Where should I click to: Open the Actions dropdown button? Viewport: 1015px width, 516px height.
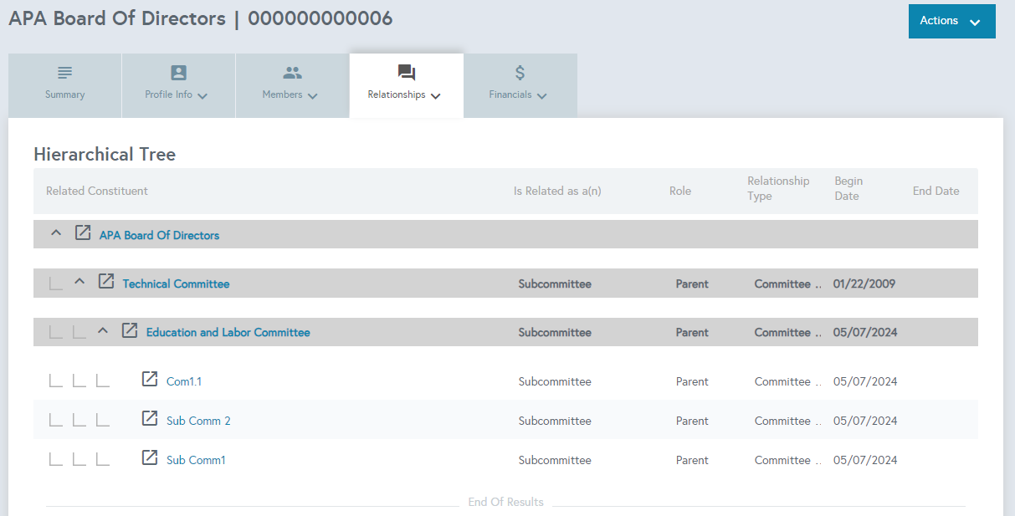click(951, 21)
